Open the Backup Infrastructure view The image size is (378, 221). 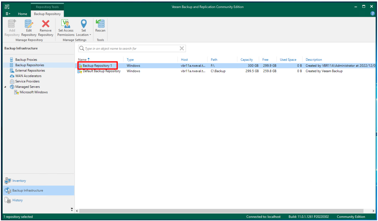coord(38,190)
